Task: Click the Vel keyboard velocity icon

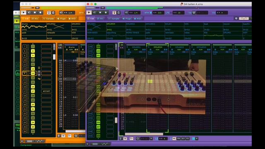Action: coord(194,13)
